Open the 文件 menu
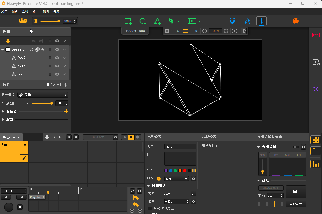Screen dimensions: 322x214 (x=4, y=11)
